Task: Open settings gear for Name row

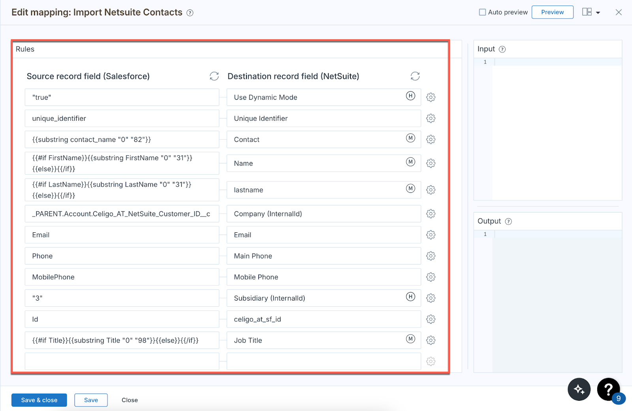Action: pyautogui.click(x=431, y=163)
